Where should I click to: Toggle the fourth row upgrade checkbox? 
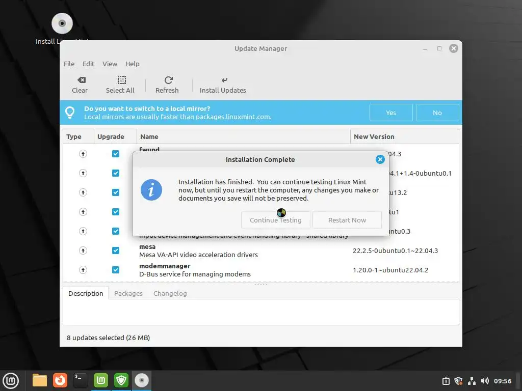click(x=116, y=212)
